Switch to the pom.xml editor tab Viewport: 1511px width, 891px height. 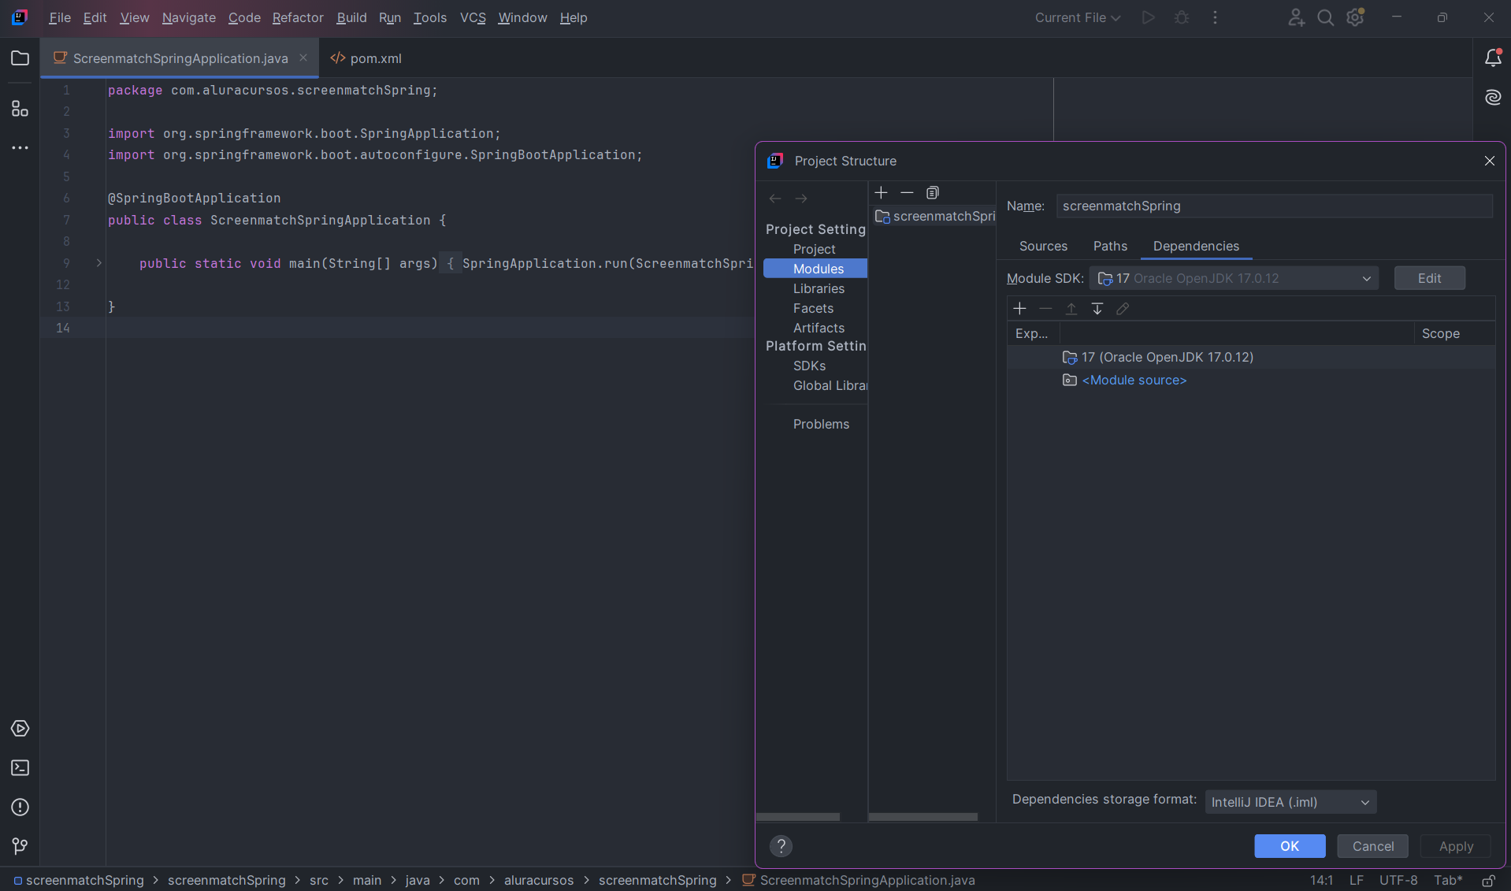point(366,58)
